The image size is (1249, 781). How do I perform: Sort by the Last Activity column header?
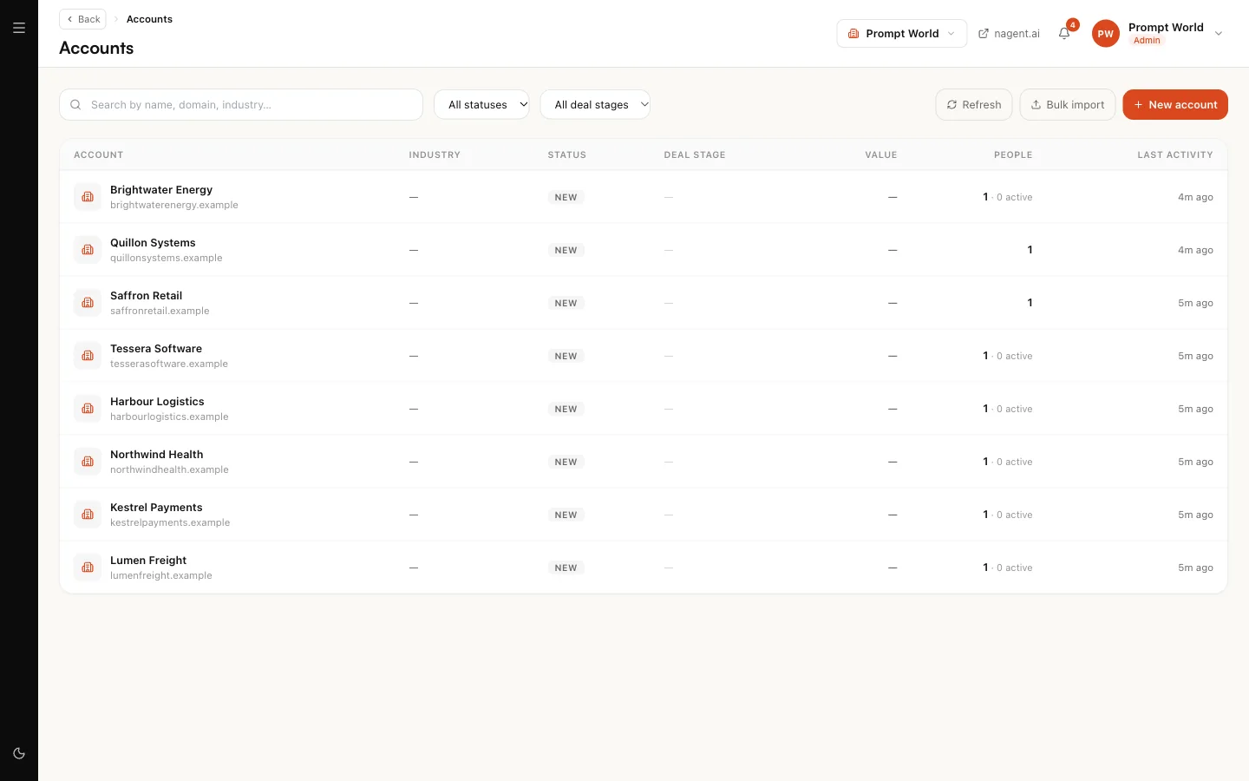(1175, 155)
